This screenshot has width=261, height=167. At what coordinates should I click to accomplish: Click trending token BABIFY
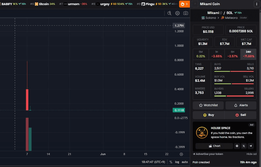click(13, 4)
